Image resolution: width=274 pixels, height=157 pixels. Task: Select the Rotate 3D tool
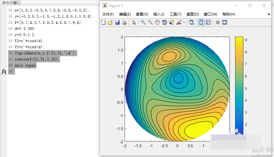click(x=164, y=22)
